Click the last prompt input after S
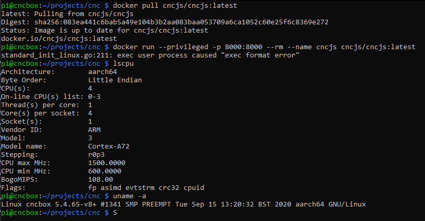This screenshot has width=425, height=221. (x=119, y=213)
